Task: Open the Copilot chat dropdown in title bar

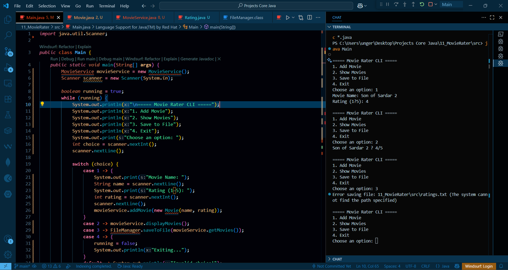Action: 366,6
